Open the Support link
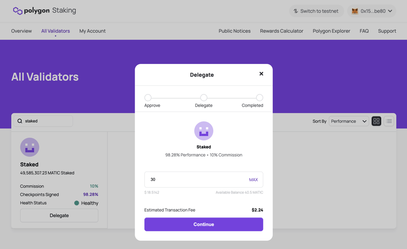407x249 pixels. (x=387, y=31)
